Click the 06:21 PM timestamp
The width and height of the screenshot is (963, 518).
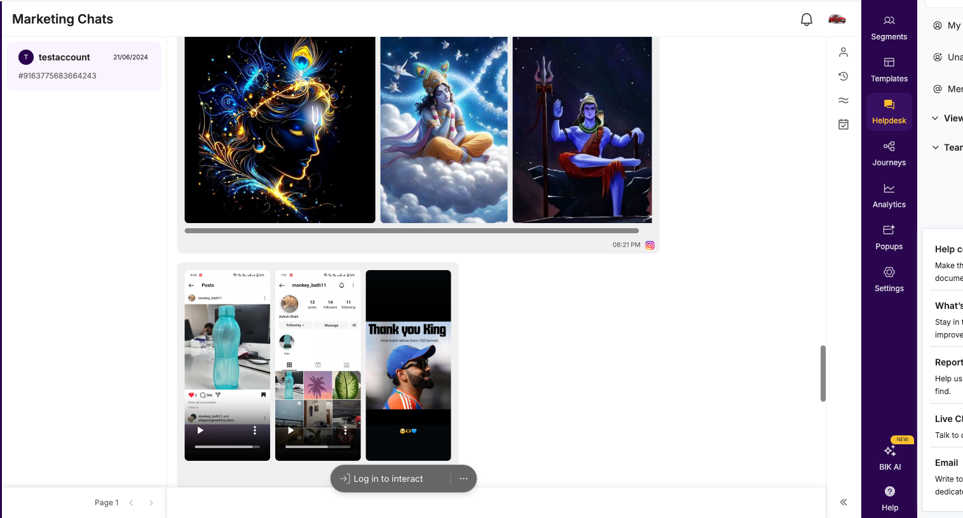click(x=626, y=245)
